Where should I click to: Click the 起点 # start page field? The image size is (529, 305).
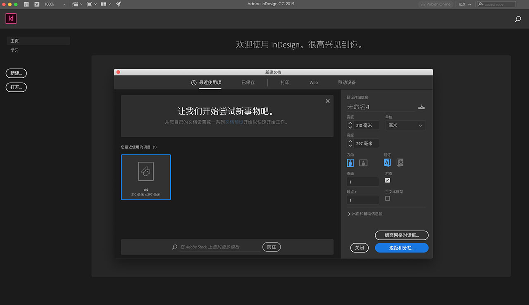tap(363, 200)
